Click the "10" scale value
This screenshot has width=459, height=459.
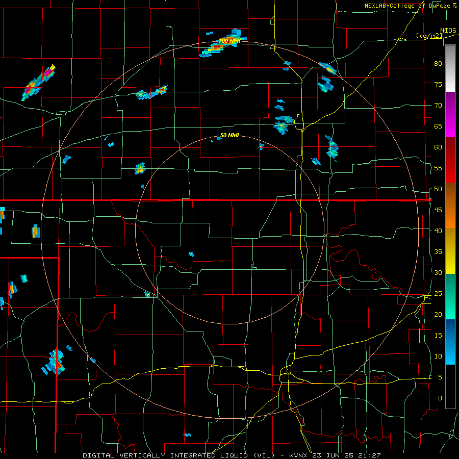click(438, 356)
